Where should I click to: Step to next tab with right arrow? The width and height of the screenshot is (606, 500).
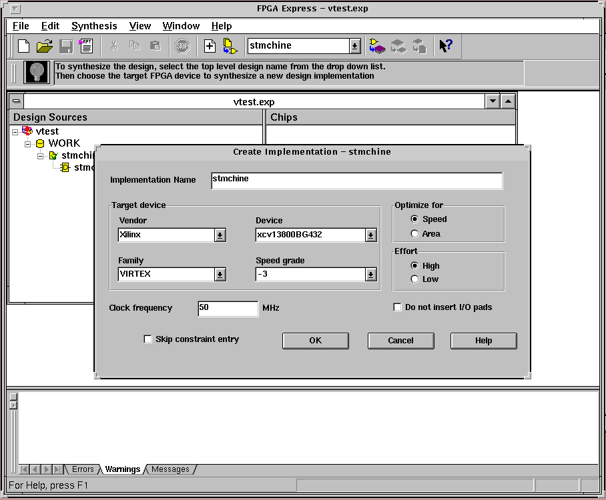click(46, 469)
